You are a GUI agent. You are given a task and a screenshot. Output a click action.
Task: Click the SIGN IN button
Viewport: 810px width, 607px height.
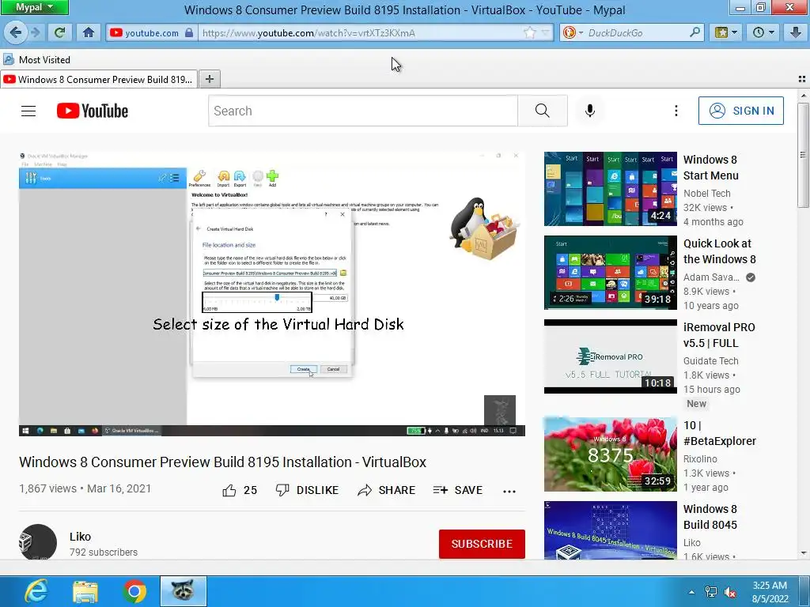(740, 111)
